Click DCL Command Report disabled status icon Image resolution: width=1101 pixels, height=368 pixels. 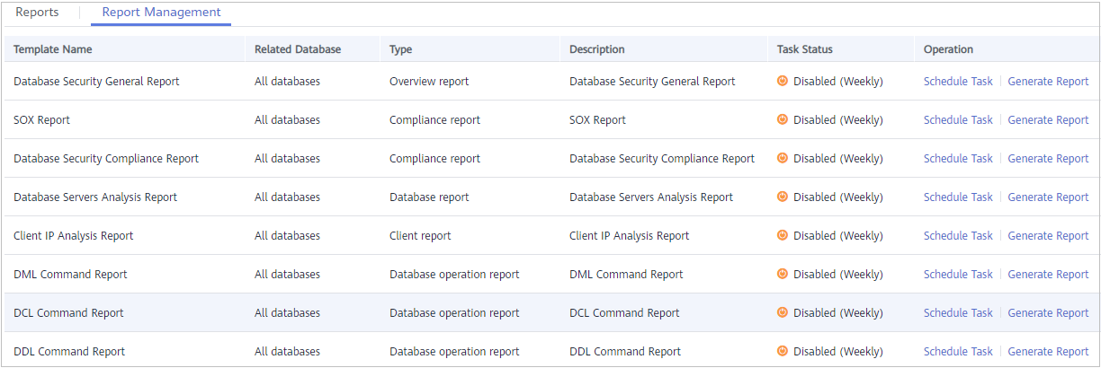tap(783, 312)
